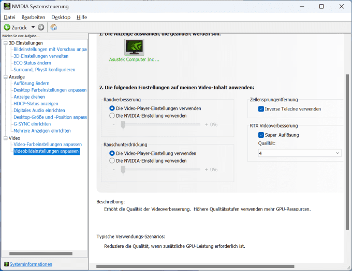
Task: Minimize the NVIDIA Systemsteuerung window
Action: coord(302,6)
